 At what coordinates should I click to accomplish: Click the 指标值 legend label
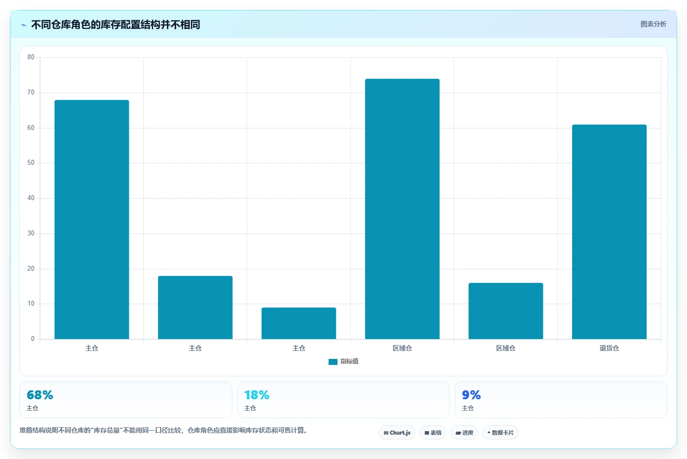[x=349, y=361]
